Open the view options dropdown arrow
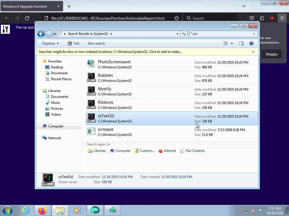 [232, 43]
